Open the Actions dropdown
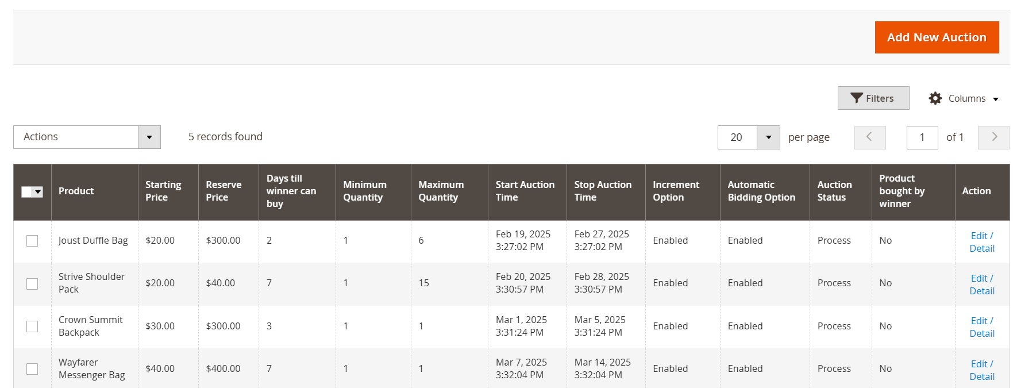1017x388 pixels. [x=87, y=137]
